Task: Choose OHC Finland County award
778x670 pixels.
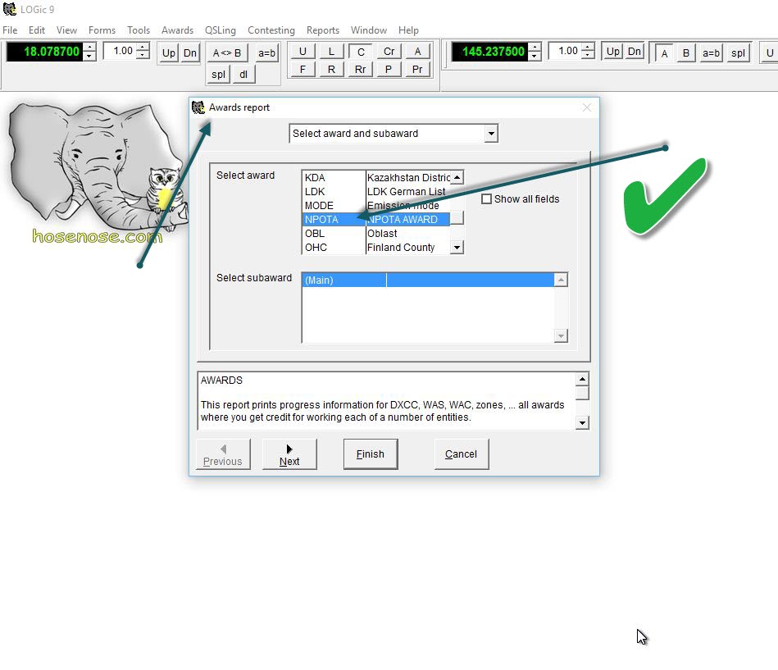Action: click(377, 247)
